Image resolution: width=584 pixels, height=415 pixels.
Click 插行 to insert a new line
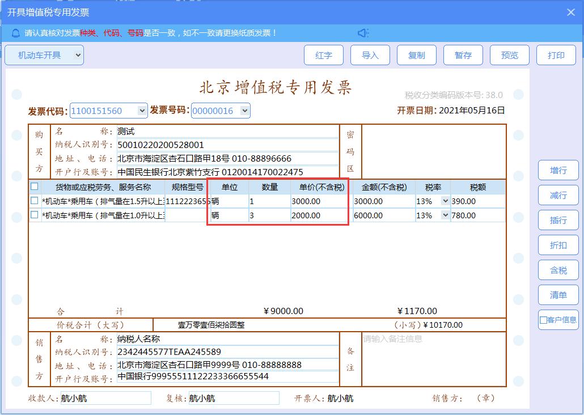(x=558, y=220)
